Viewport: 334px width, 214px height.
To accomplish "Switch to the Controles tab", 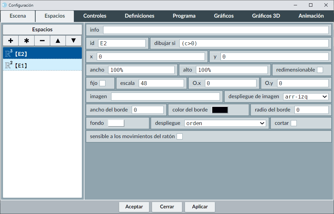I will click(95, 16).
